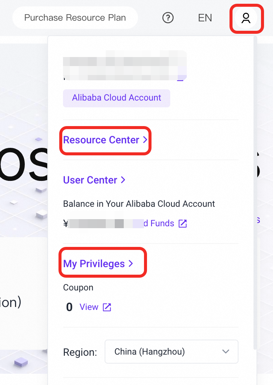Click the View link under Coupon

click(x=89, y=307)
